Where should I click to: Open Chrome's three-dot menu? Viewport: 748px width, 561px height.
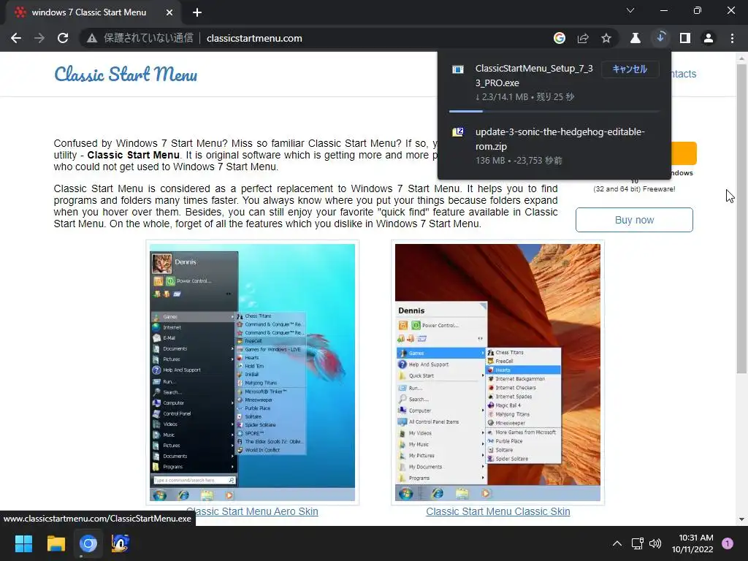click(732, 38)
